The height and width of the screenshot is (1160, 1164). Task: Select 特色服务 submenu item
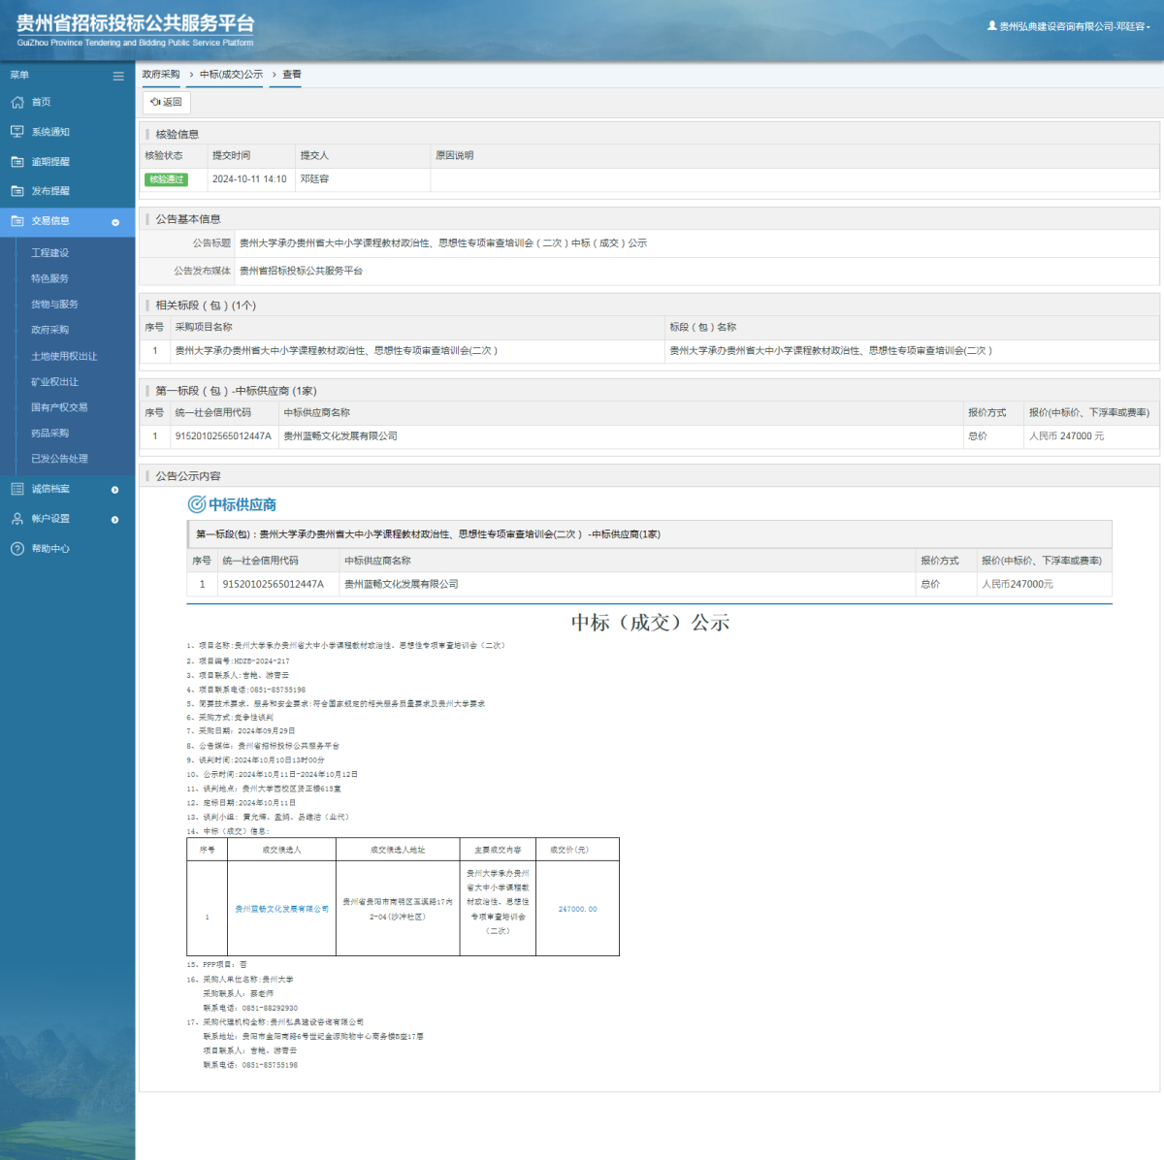click(50, 278)
